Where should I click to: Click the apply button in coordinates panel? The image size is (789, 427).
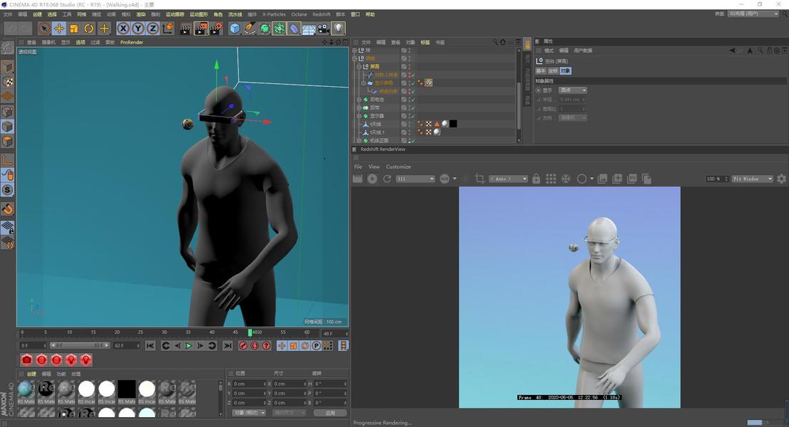click(330, 412)
